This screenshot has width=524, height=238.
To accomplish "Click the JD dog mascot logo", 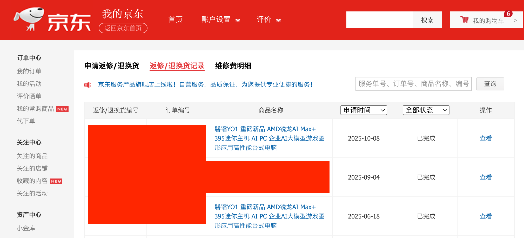I will click(x=29, y=19).
